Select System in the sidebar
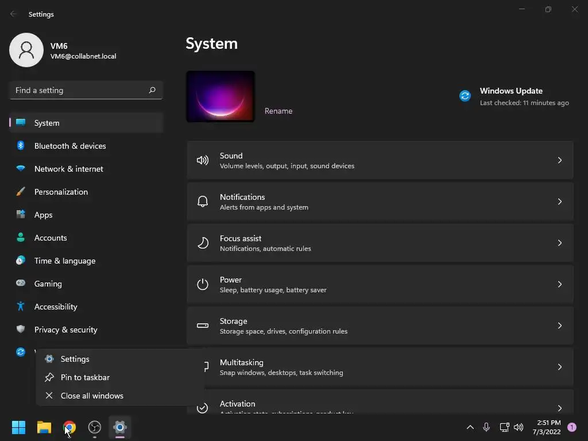 click(86, 123)
